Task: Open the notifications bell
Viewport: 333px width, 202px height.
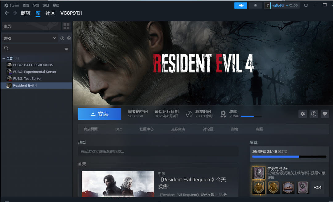Action: point(255,6)
